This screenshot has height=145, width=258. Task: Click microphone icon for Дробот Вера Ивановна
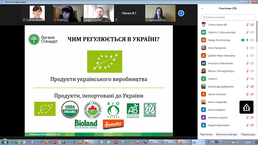[x=247, y=55]
